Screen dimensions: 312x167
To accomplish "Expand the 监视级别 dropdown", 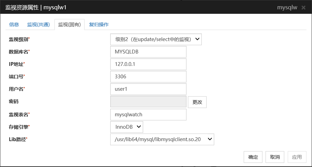I will pos(156,39).
